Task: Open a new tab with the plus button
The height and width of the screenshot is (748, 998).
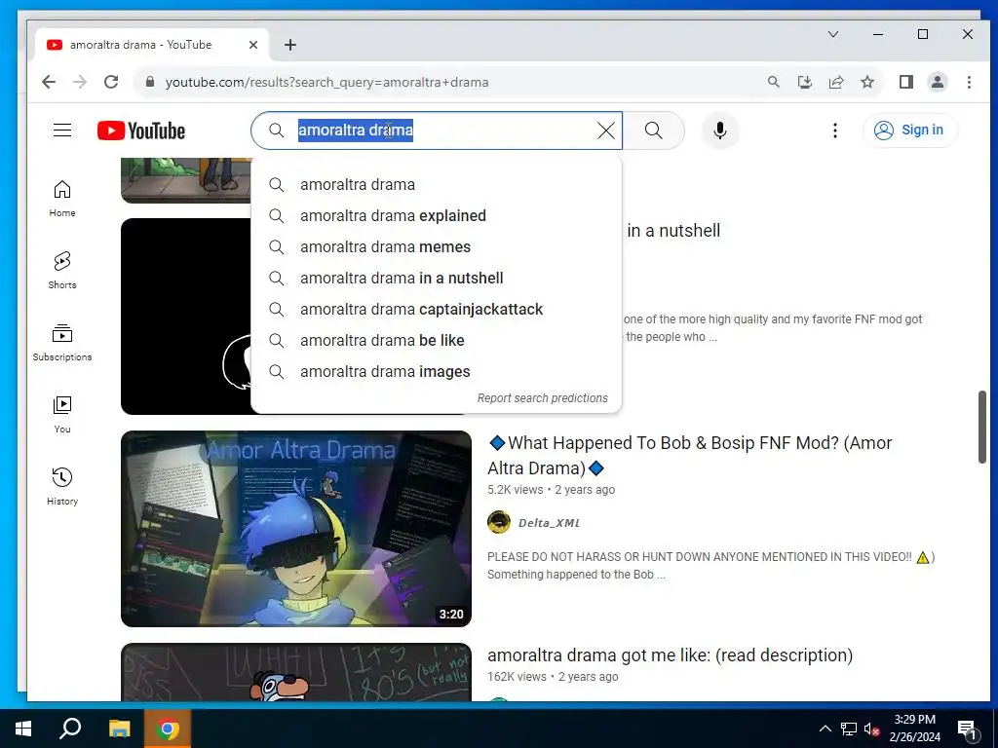Action: coord(290,45)
